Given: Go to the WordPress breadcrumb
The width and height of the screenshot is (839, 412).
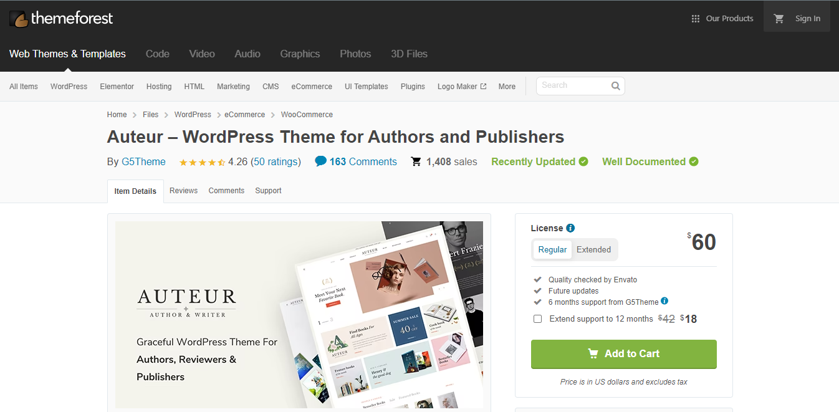Looking at the screenshot, I should click(193, 115).
